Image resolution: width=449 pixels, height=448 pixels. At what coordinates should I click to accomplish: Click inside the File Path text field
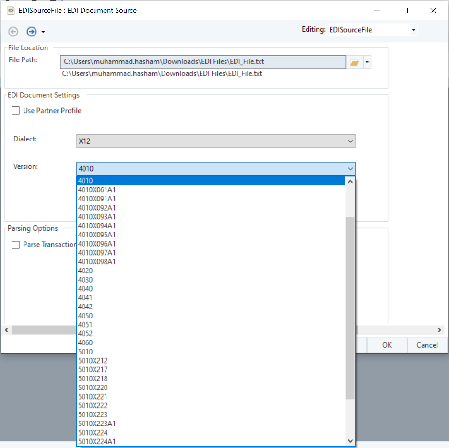tap(202, 62)
